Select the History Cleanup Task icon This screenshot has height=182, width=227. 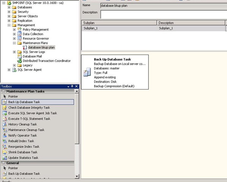(5, 124)
